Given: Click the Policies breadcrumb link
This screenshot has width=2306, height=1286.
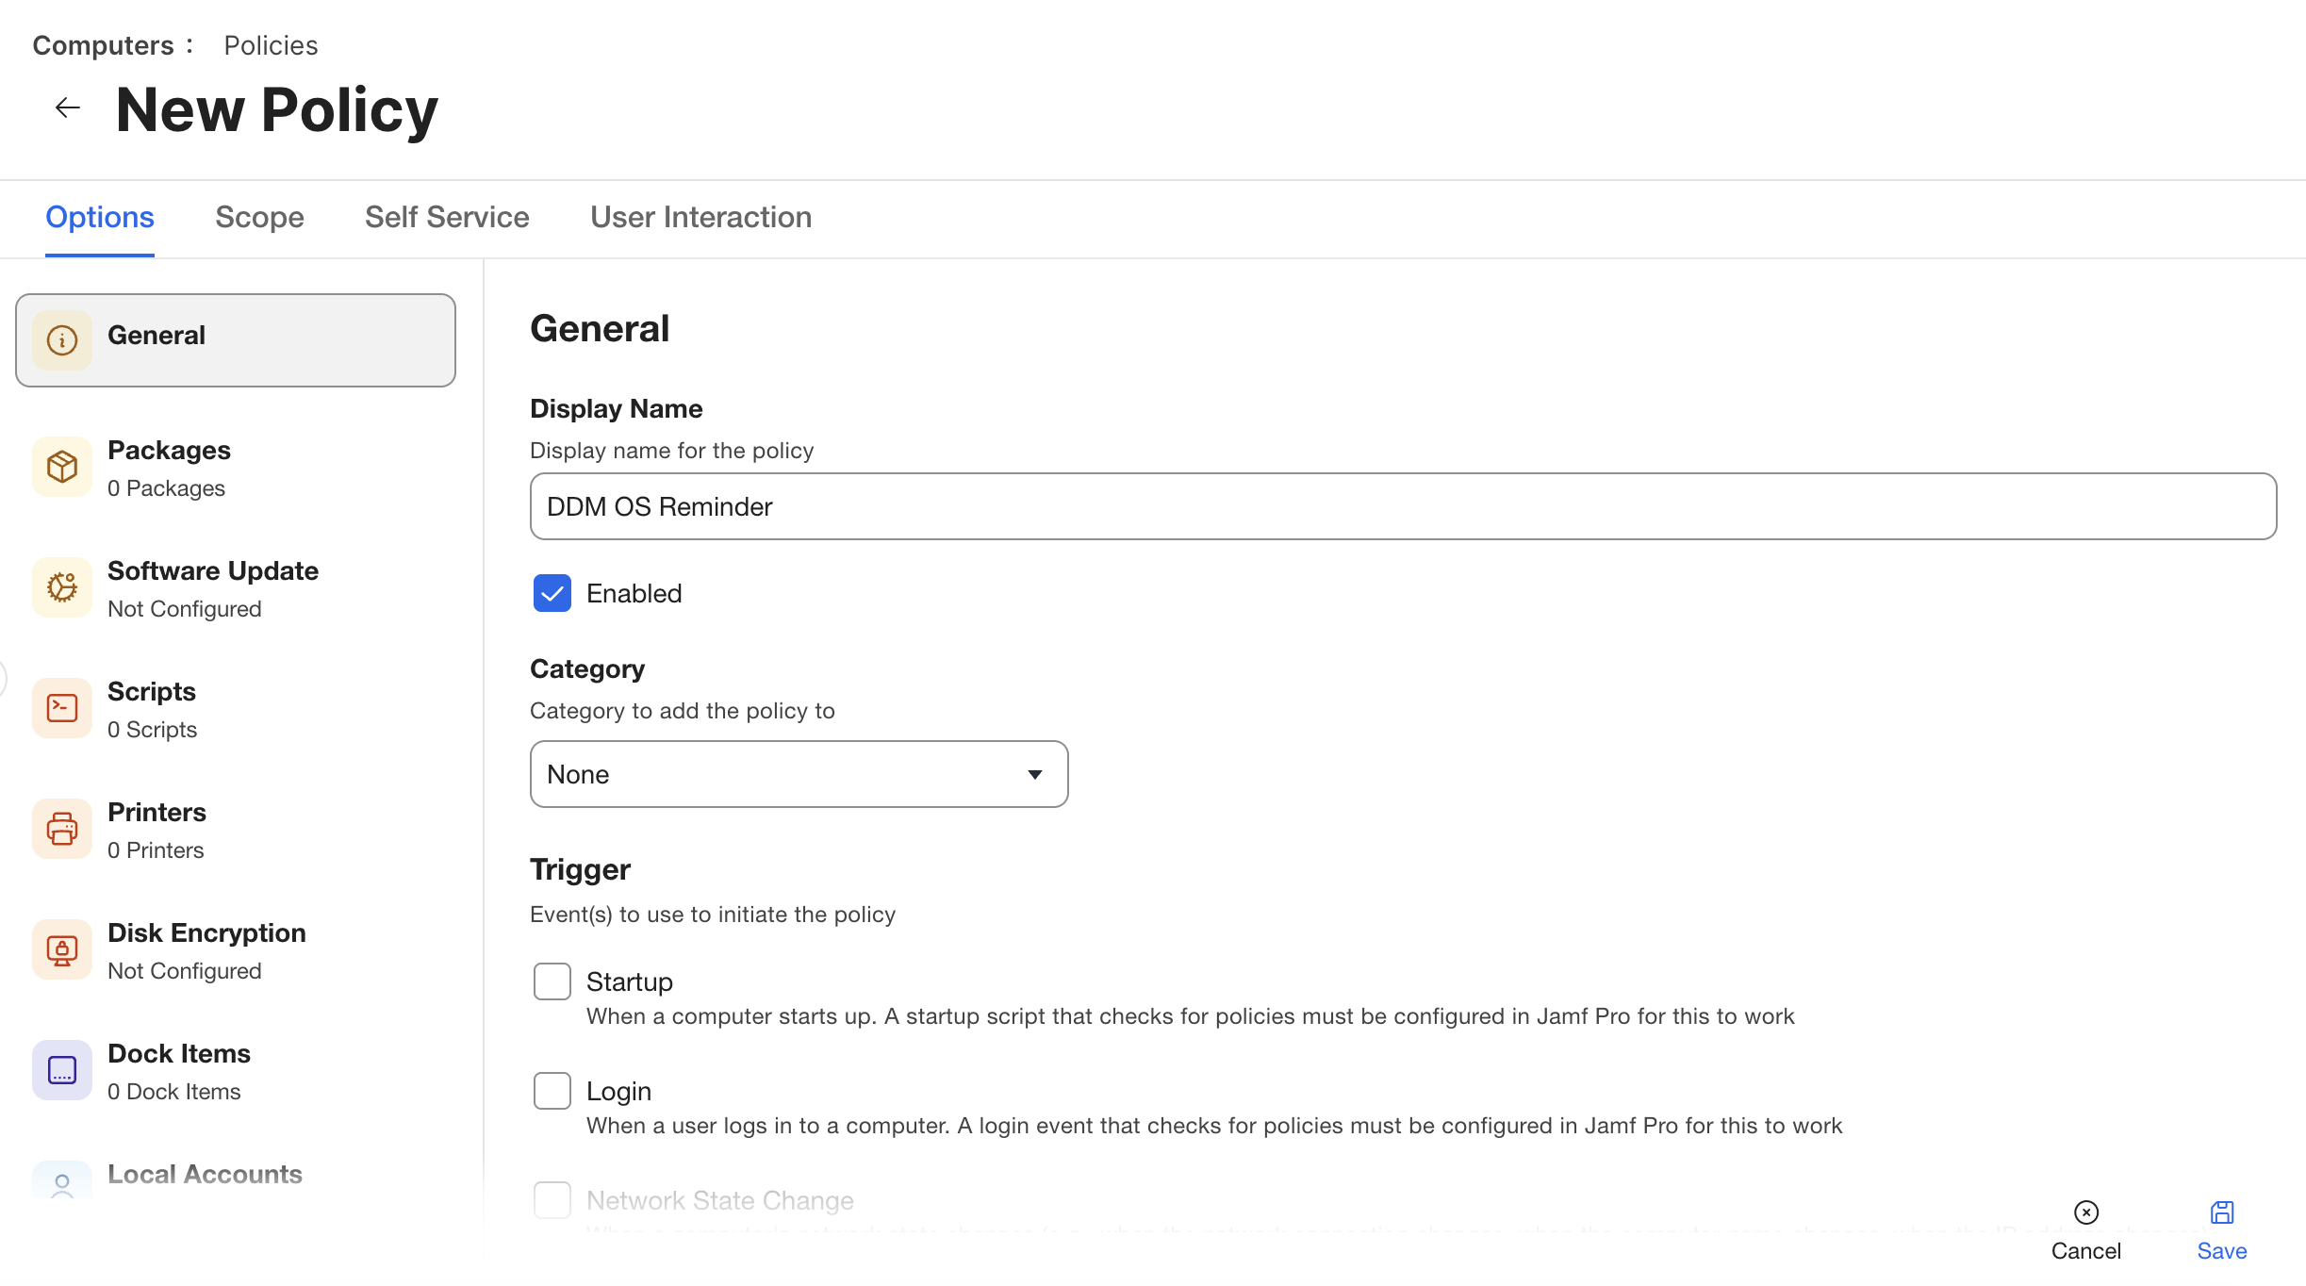Looking at the screenshot, I should (x=271, y=45).
